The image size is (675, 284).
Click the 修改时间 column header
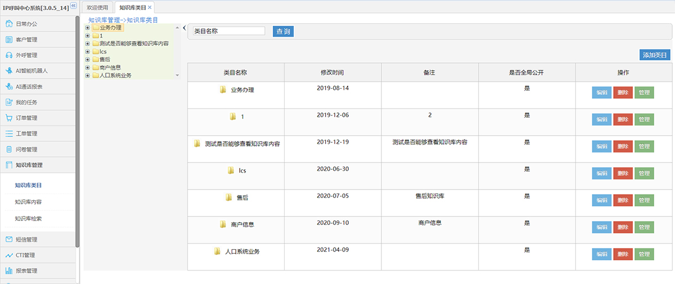tap(332, 73)
